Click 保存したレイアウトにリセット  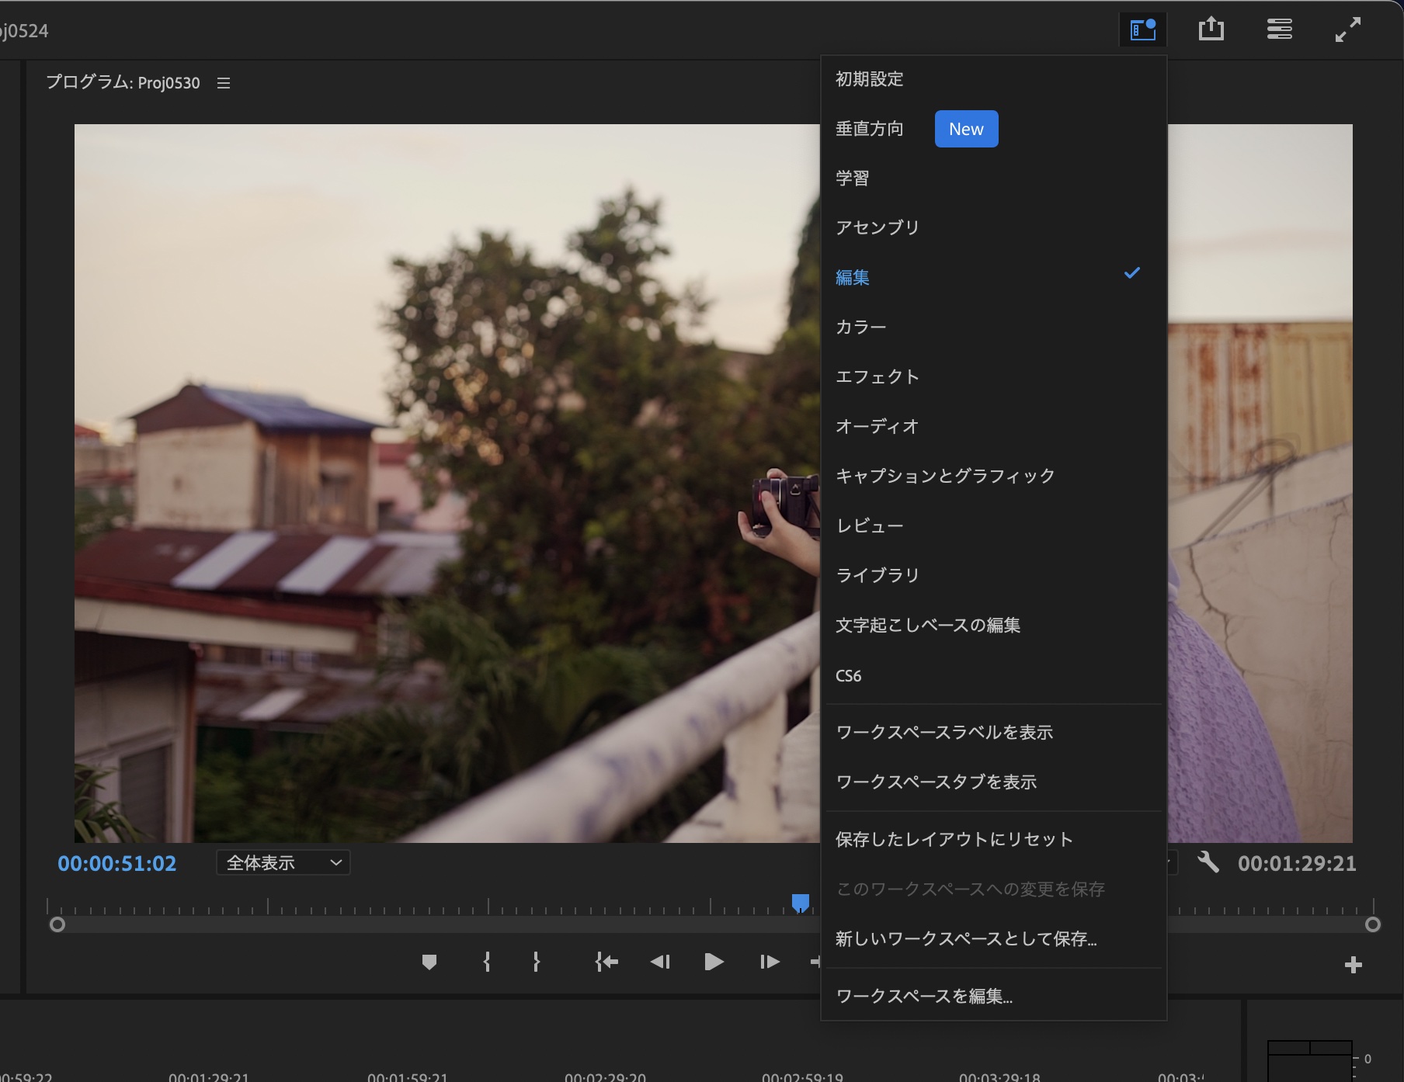point(954,839)
